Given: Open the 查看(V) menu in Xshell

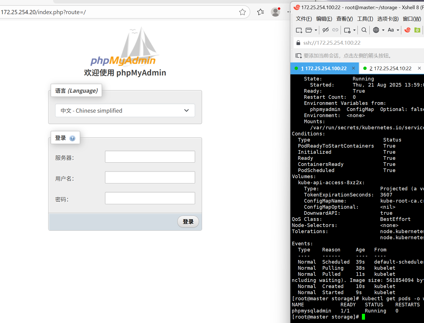Looking at the screenshot, I should [x=344, y=19].
